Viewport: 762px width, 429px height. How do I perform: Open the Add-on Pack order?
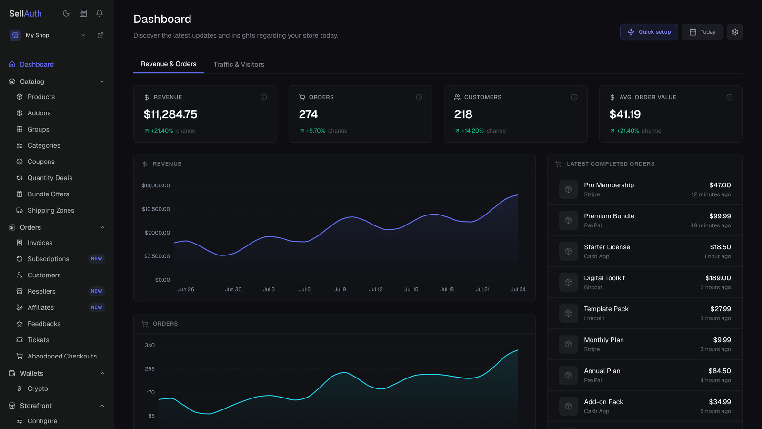(645, 406)
